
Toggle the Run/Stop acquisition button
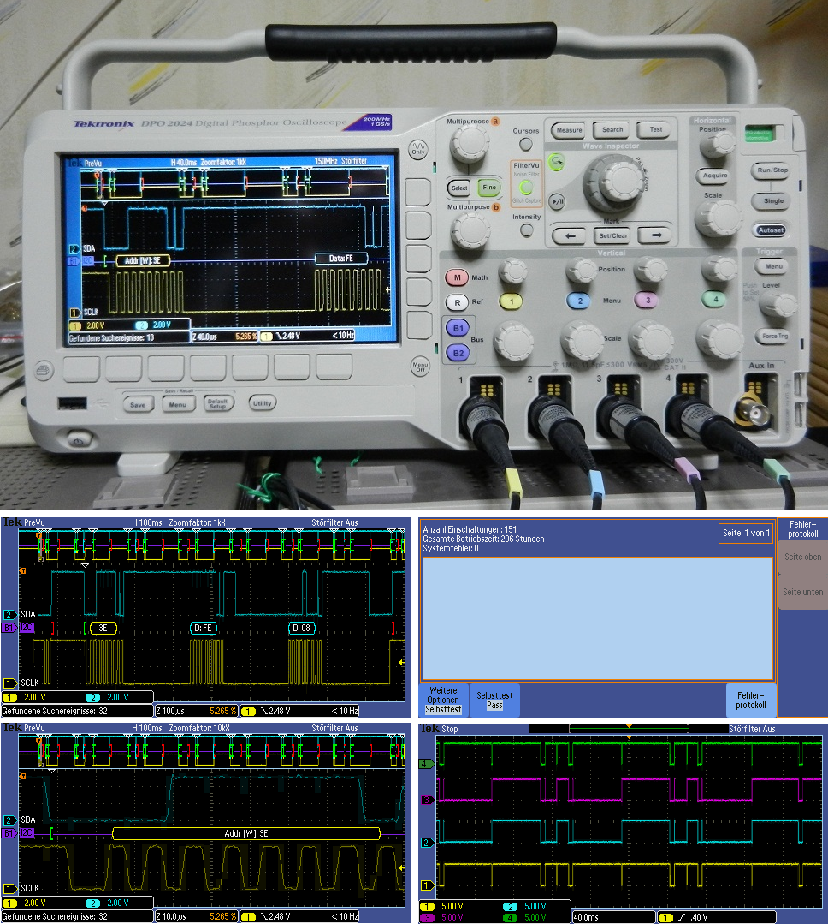[x=772, y=170]
